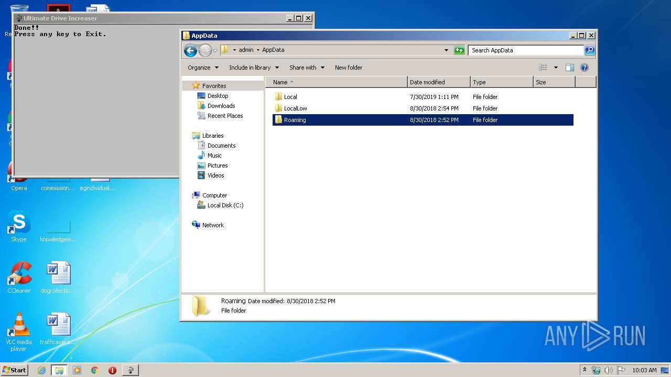
Task: Sort by the Type column header
Action: (502, 82)
